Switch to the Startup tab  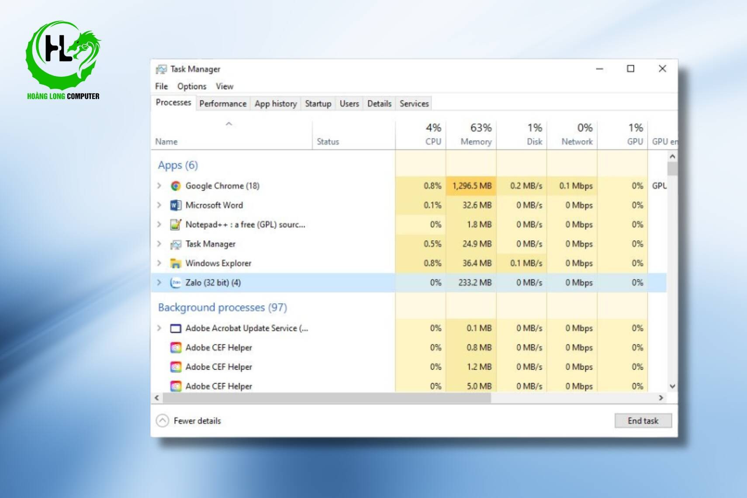pyautogui.click(x=318, y=104)
